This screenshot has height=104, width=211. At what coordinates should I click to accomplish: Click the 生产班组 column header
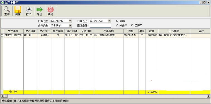[31, 31]
